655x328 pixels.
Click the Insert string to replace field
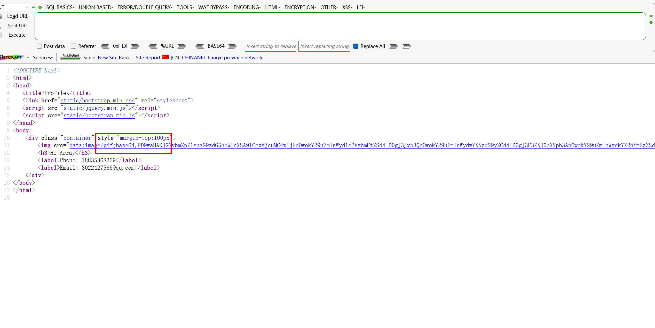(270, 46)
